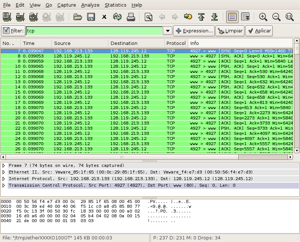Sort by the No. column header

[x=11, y=43]
